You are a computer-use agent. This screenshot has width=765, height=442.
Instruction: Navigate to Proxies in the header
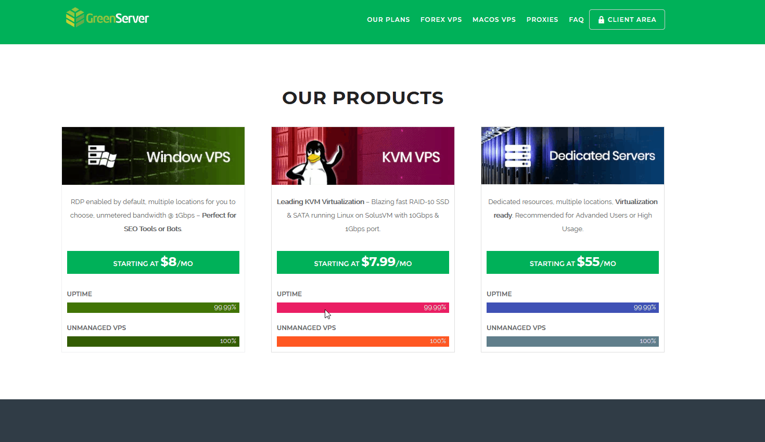tap(542, 20)
